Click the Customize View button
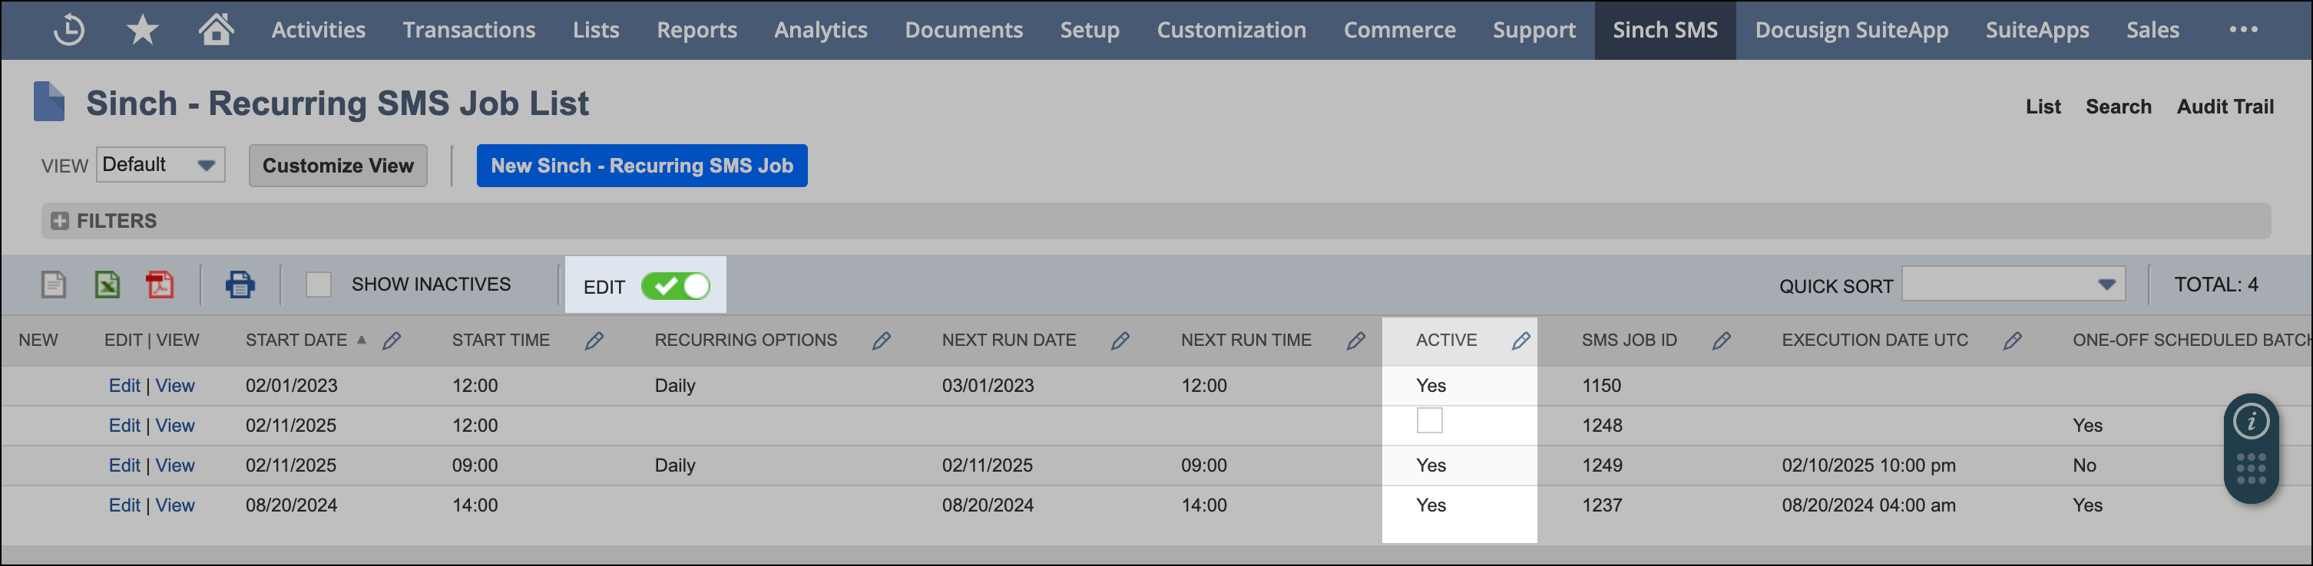Screen dimensions: 2313x566 click(x=338, y=165)
